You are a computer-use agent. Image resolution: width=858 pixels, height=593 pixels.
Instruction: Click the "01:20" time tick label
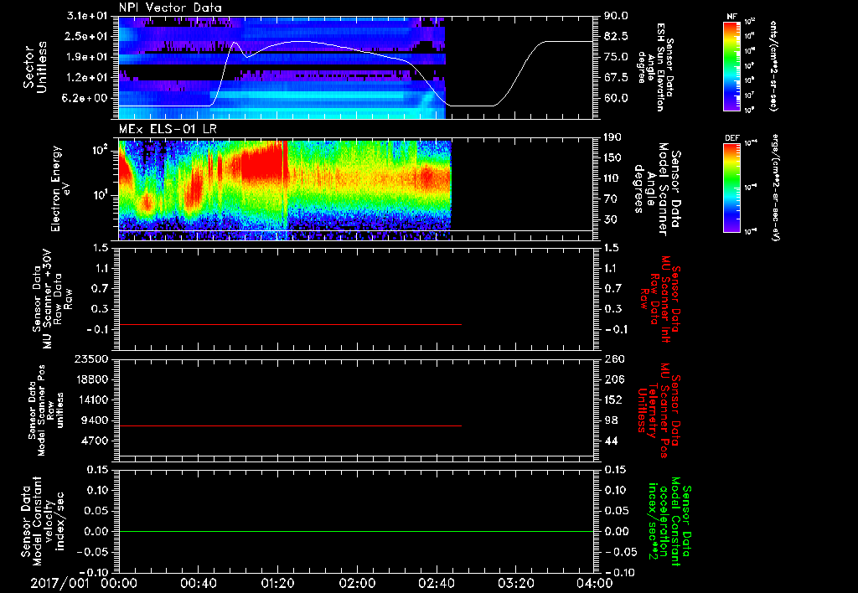[x=277, y=583]
